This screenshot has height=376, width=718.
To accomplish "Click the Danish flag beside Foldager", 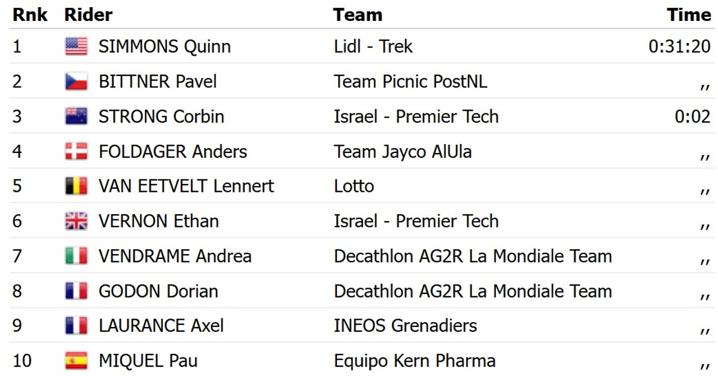I will (76, 151).
